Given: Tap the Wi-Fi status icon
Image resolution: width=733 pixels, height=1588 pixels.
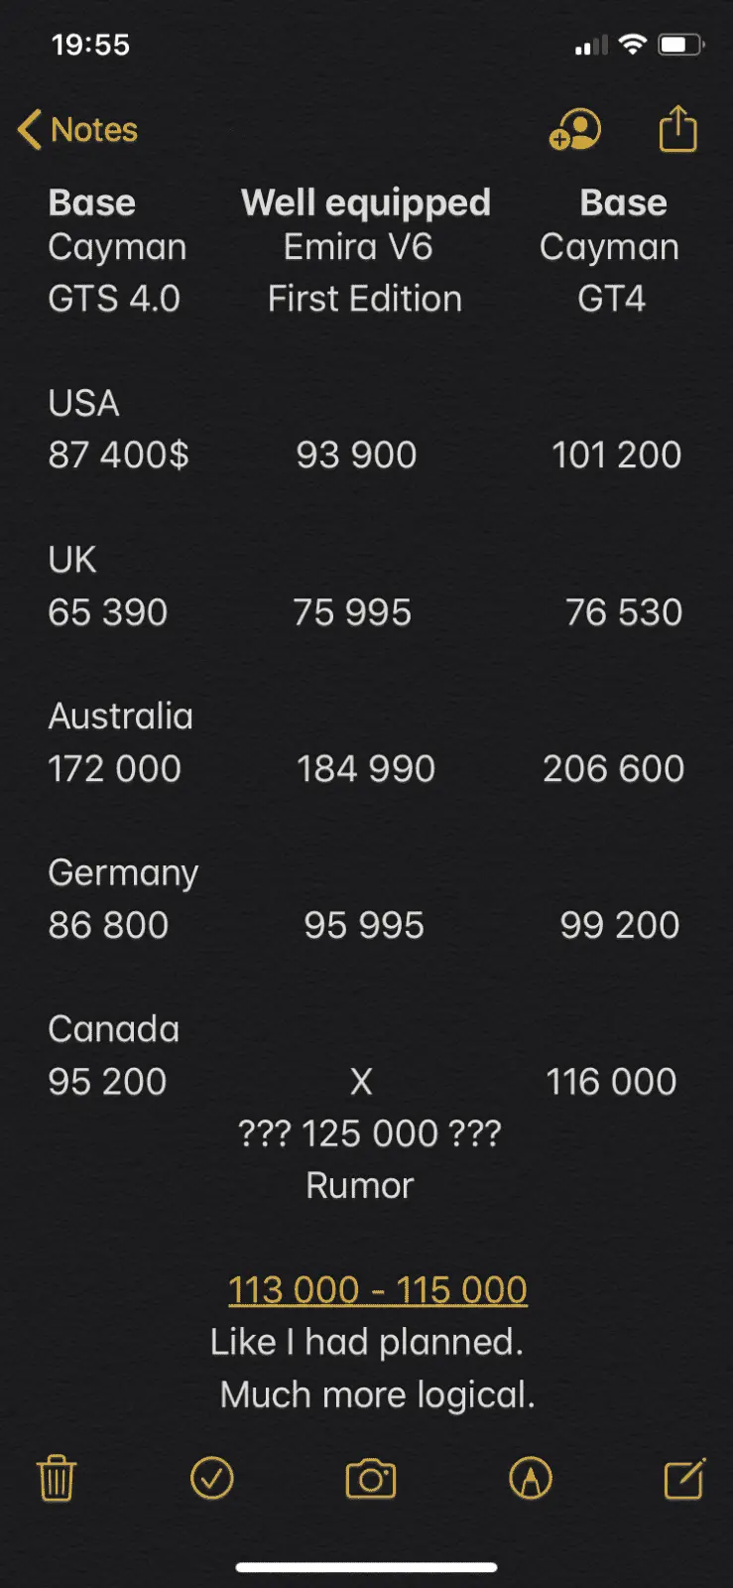Looking at the screenshot, I should tap(632, 45).
